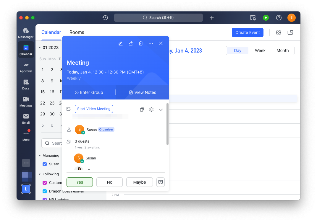Click the pencil edit event icon

pyautogui.click(x=120, y=43)
